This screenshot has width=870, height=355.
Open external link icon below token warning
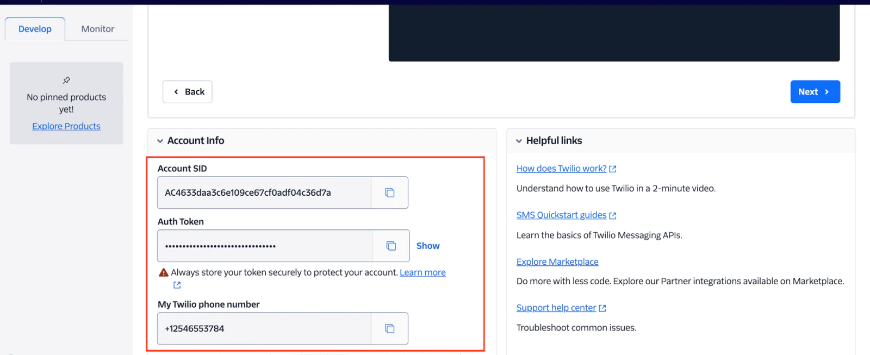coord(177,285)
